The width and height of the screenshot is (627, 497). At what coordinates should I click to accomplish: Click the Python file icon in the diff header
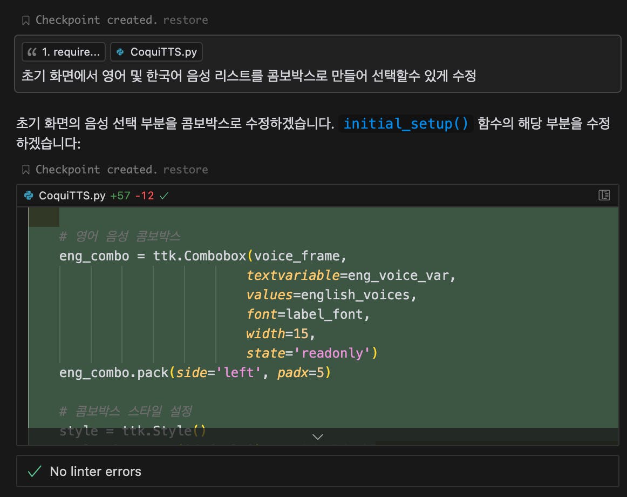tap(29, 196)
